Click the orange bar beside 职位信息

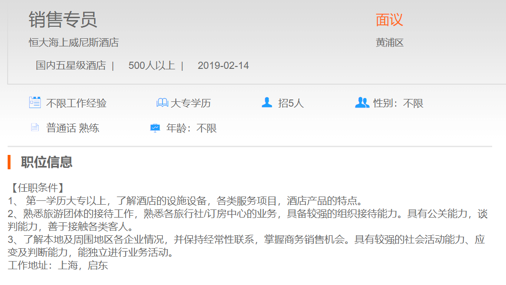(x=9, y=162)
